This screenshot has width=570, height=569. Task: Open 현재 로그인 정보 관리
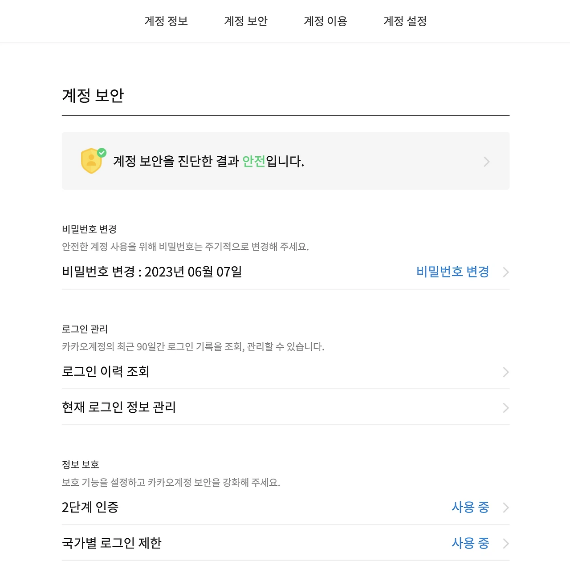pyautogui.click(x=119, y=407)
